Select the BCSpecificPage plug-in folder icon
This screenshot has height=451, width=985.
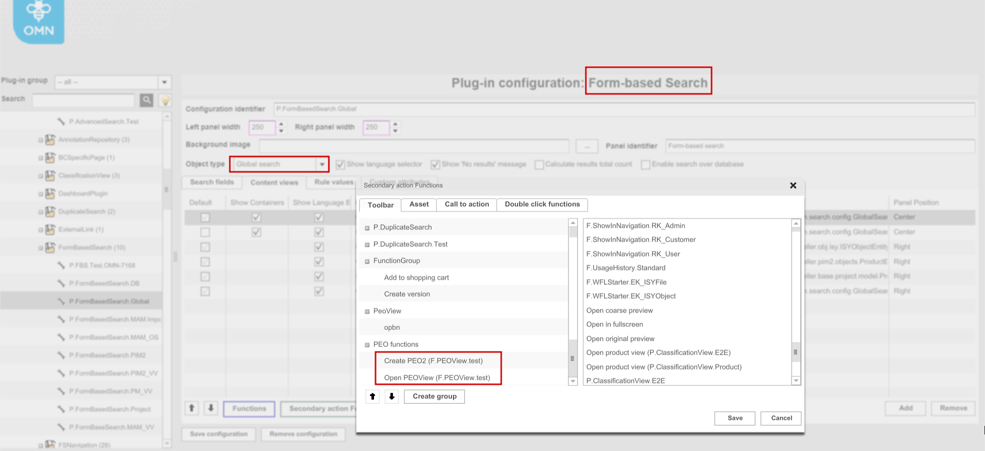[x=50, y=158]
